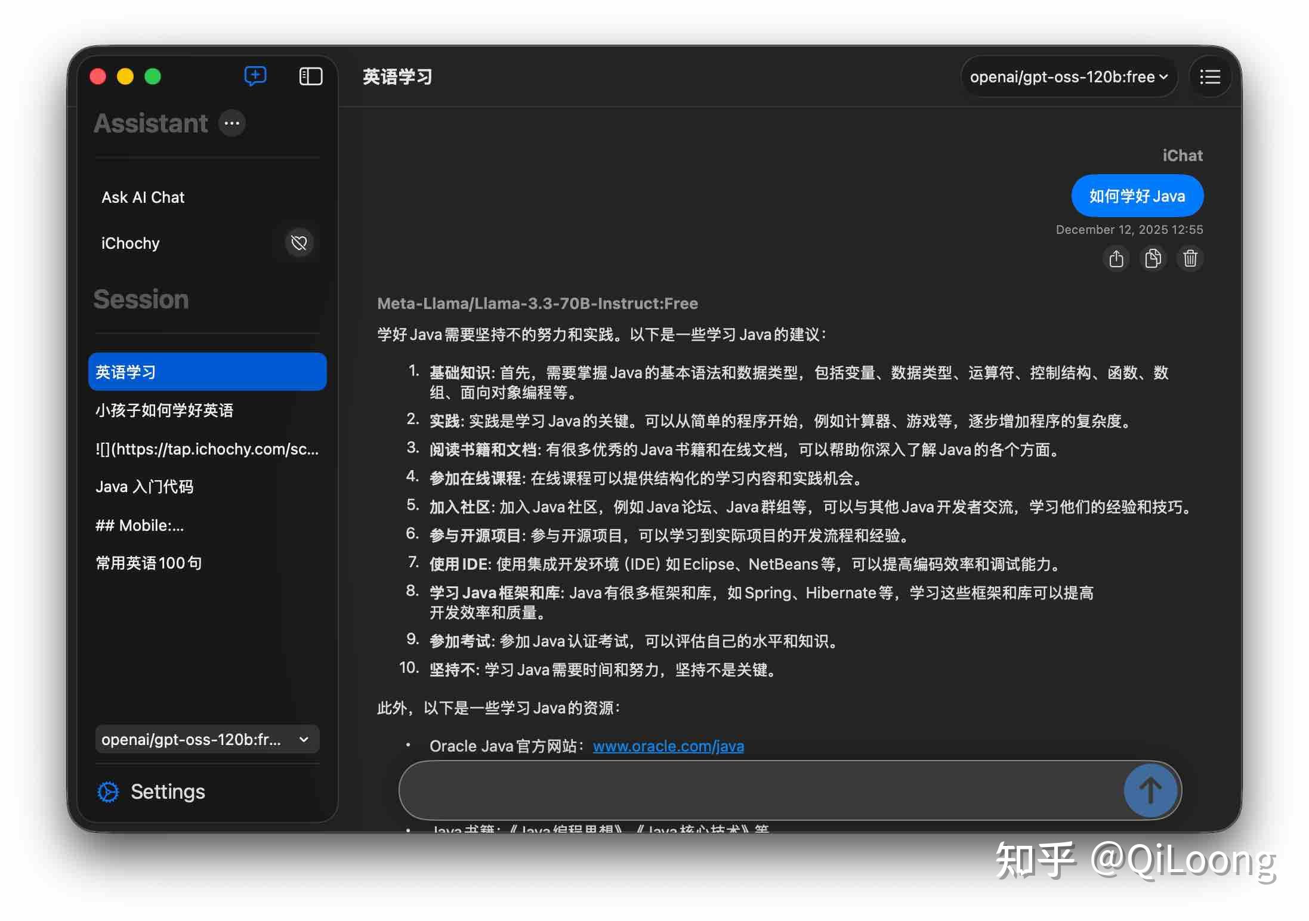Open the Settings gear icon
Screen dimensions: 1309x921
[x=108, y=792]
